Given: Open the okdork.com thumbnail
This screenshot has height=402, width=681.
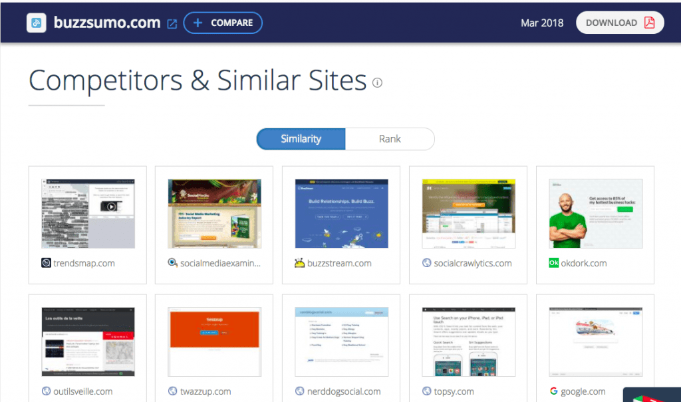Looking at the screenshot, I should click(595, 213).
